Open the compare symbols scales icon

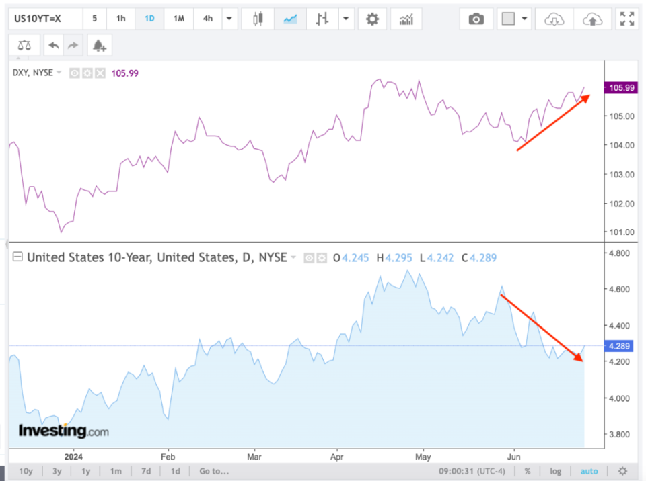(x=25, y=46)
